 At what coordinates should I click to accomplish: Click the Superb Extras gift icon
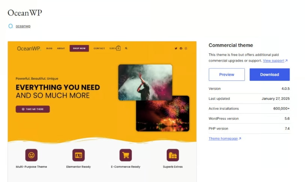[173, 155]
